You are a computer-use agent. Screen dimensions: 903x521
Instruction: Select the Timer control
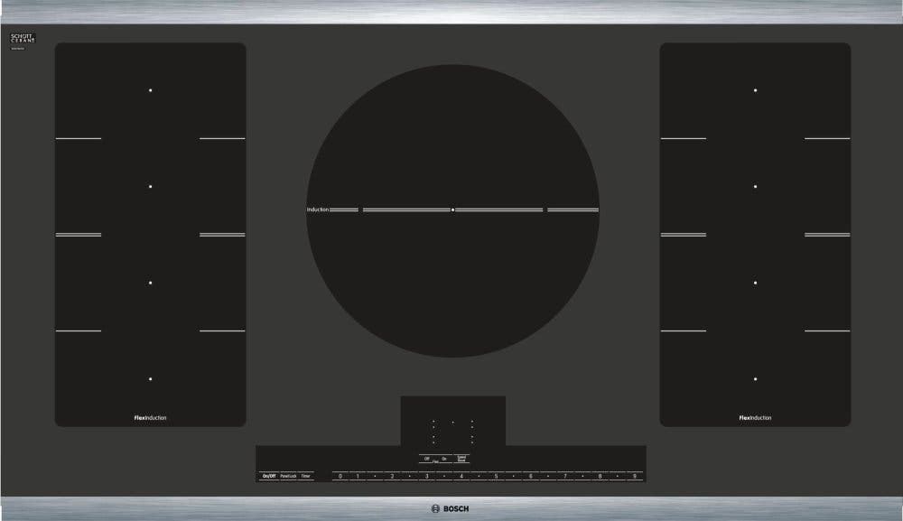306,476
